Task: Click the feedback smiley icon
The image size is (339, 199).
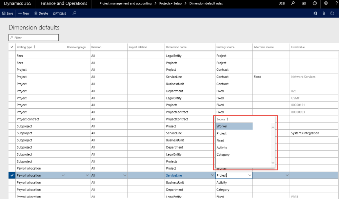Action: coord(315,3)
